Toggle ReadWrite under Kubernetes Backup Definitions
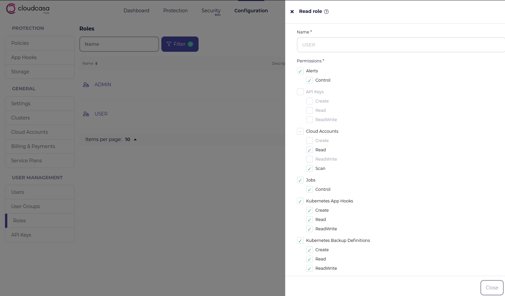 [309, 268]
